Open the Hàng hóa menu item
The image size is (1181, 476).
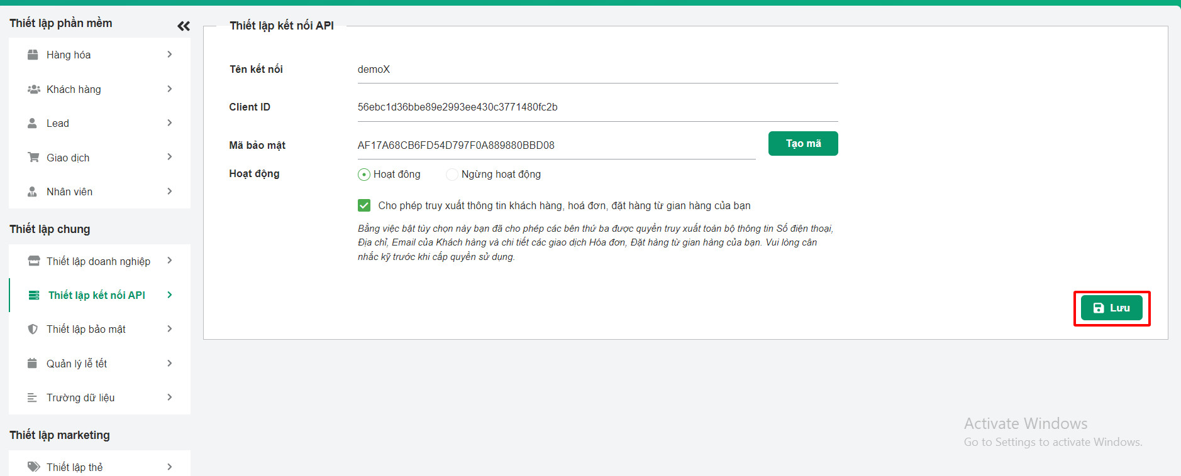(x=99, y=55)
